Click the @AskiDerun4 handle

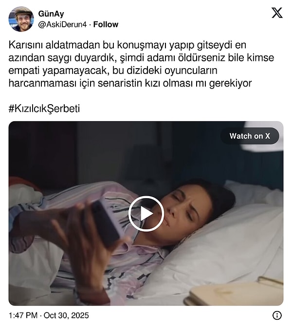coord(62,24)
